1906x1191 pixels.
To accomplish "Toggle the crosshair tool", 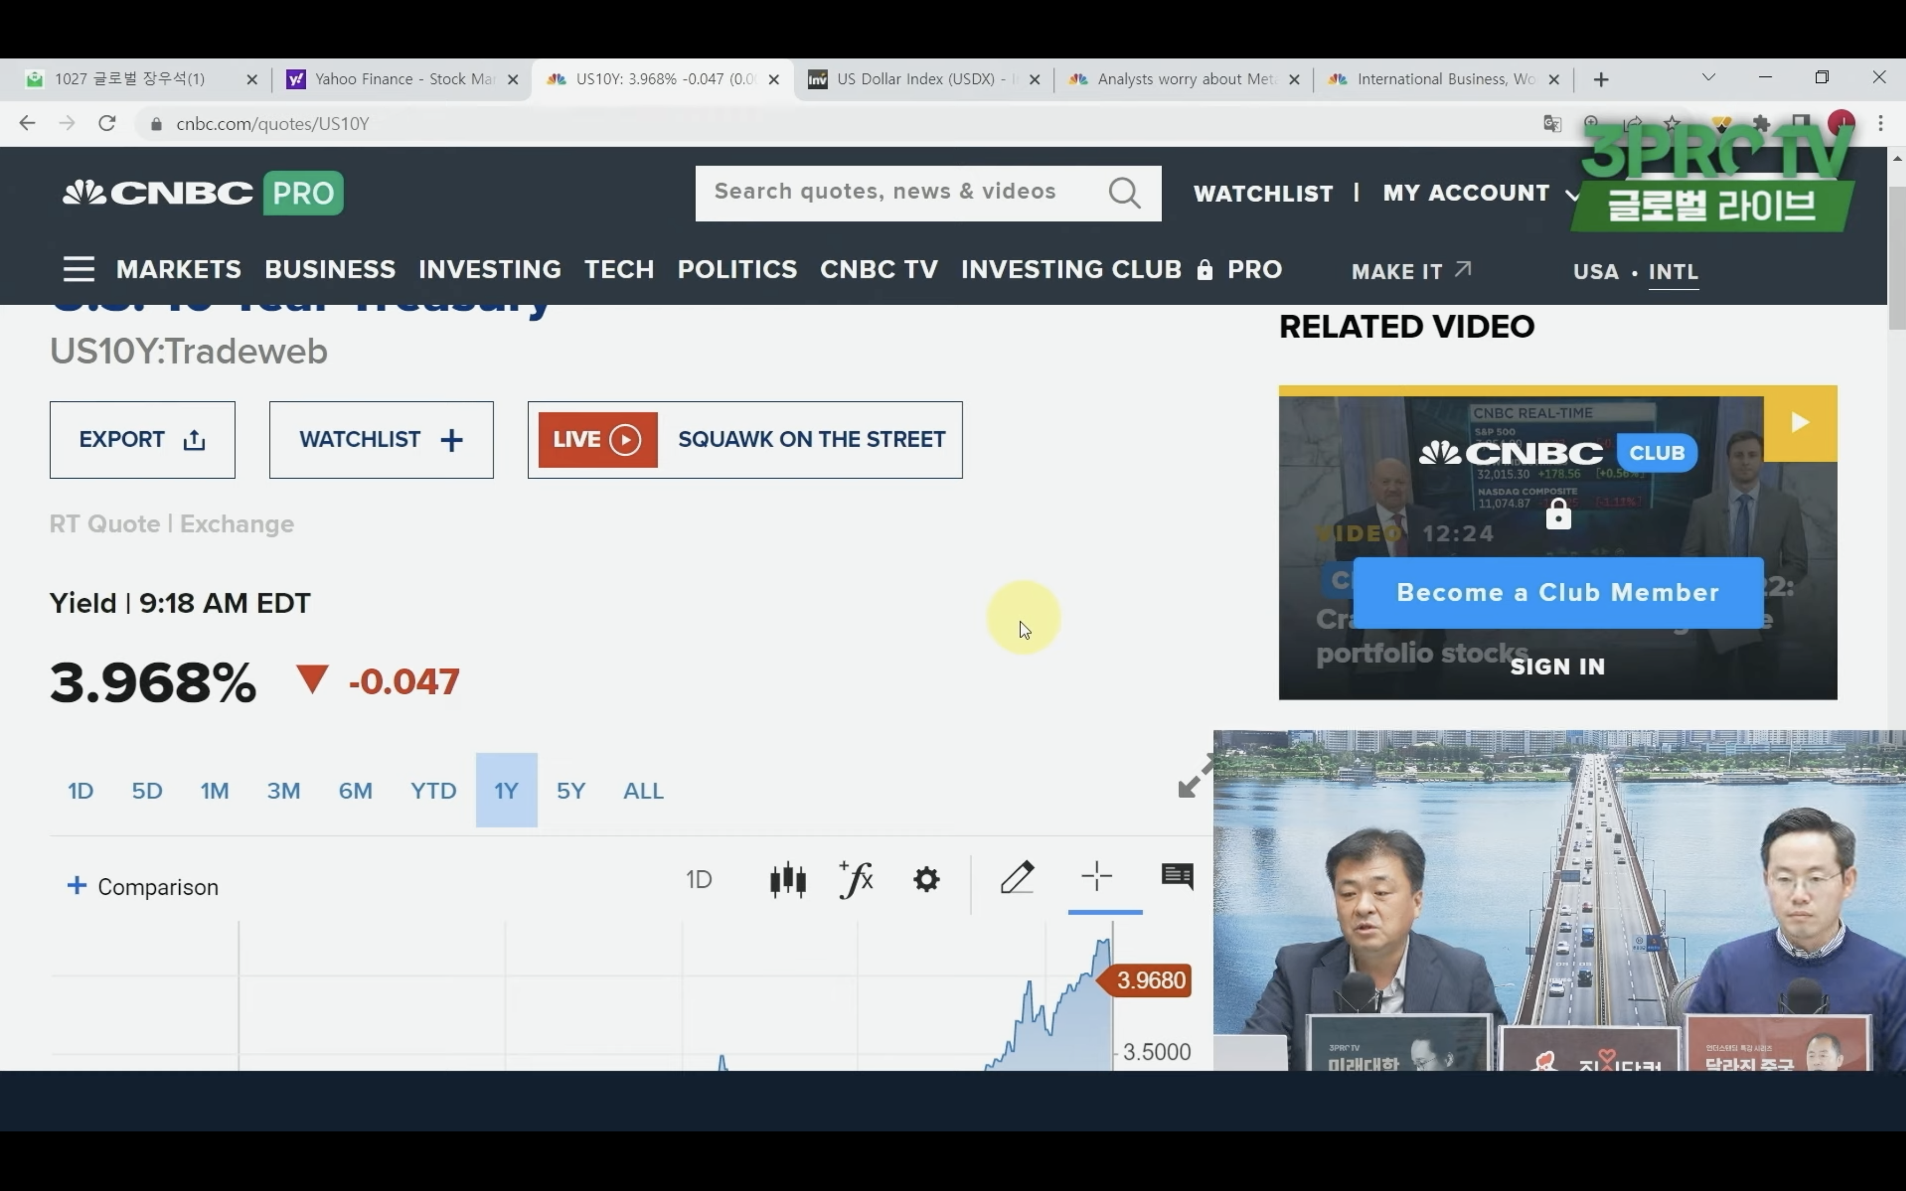I will [x=1097, y=876].
